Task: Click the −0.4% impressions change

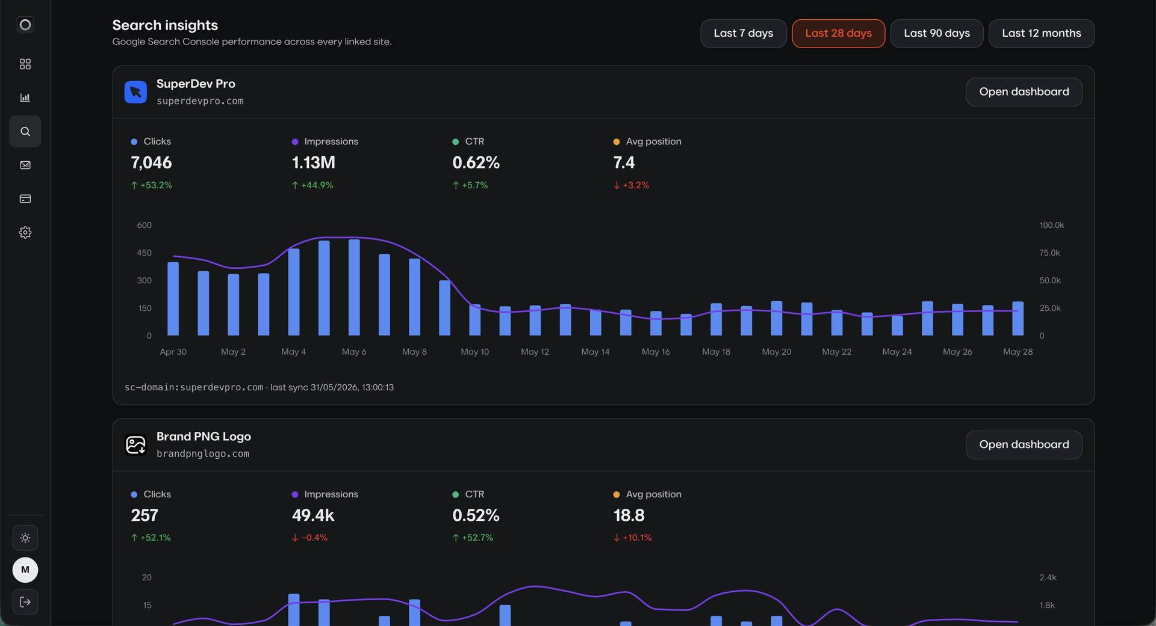Action: coord(309,538)
